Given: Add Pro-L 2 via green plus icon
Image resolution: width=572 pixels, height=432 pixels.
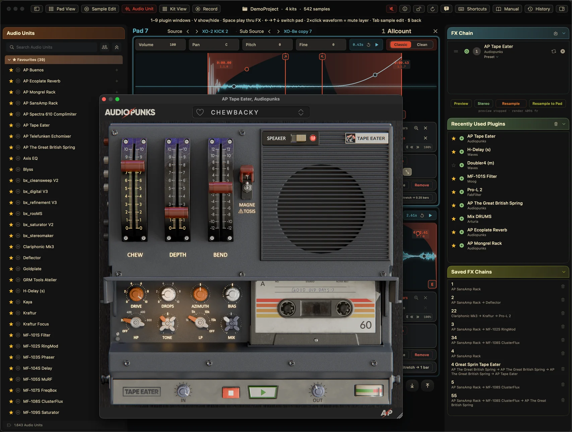Looking at the screenshot, I should 461,192.
